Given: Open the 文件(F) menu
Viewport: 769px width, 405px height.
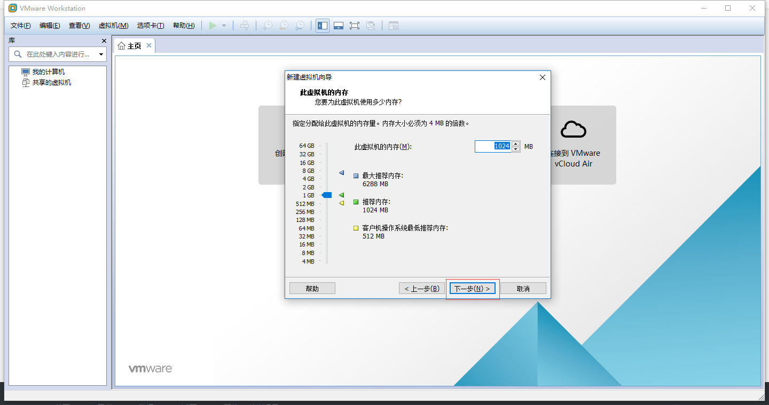Looking at the screenshot, I should coord(20,26).
